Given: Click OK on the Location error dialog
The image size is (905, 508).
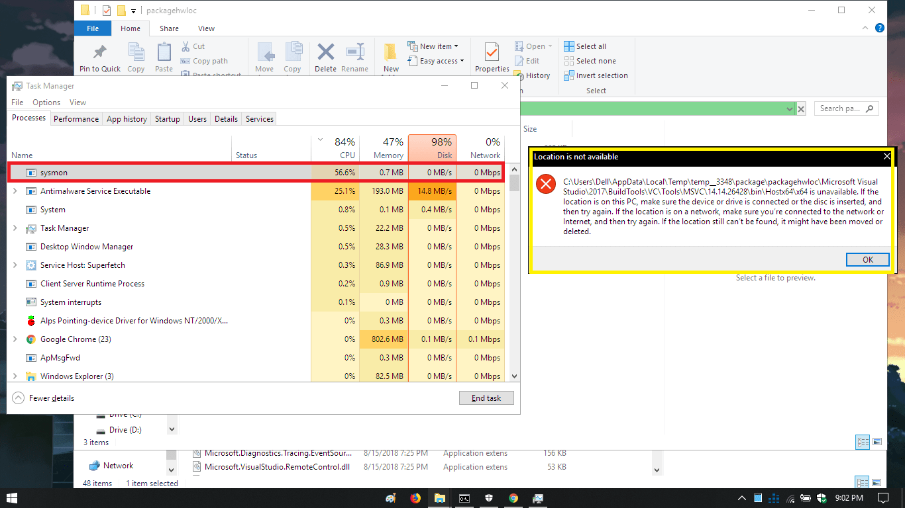Looking at the screenshot, I should (x=867, y=259).
